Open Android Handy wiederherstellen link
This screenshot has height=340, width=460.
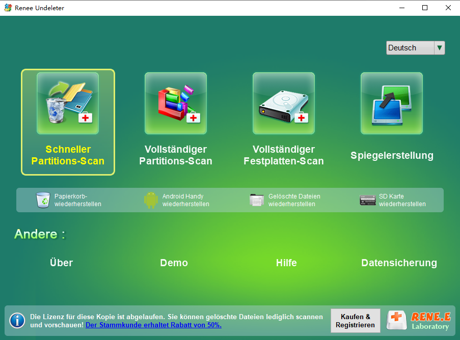coord(186,200)
